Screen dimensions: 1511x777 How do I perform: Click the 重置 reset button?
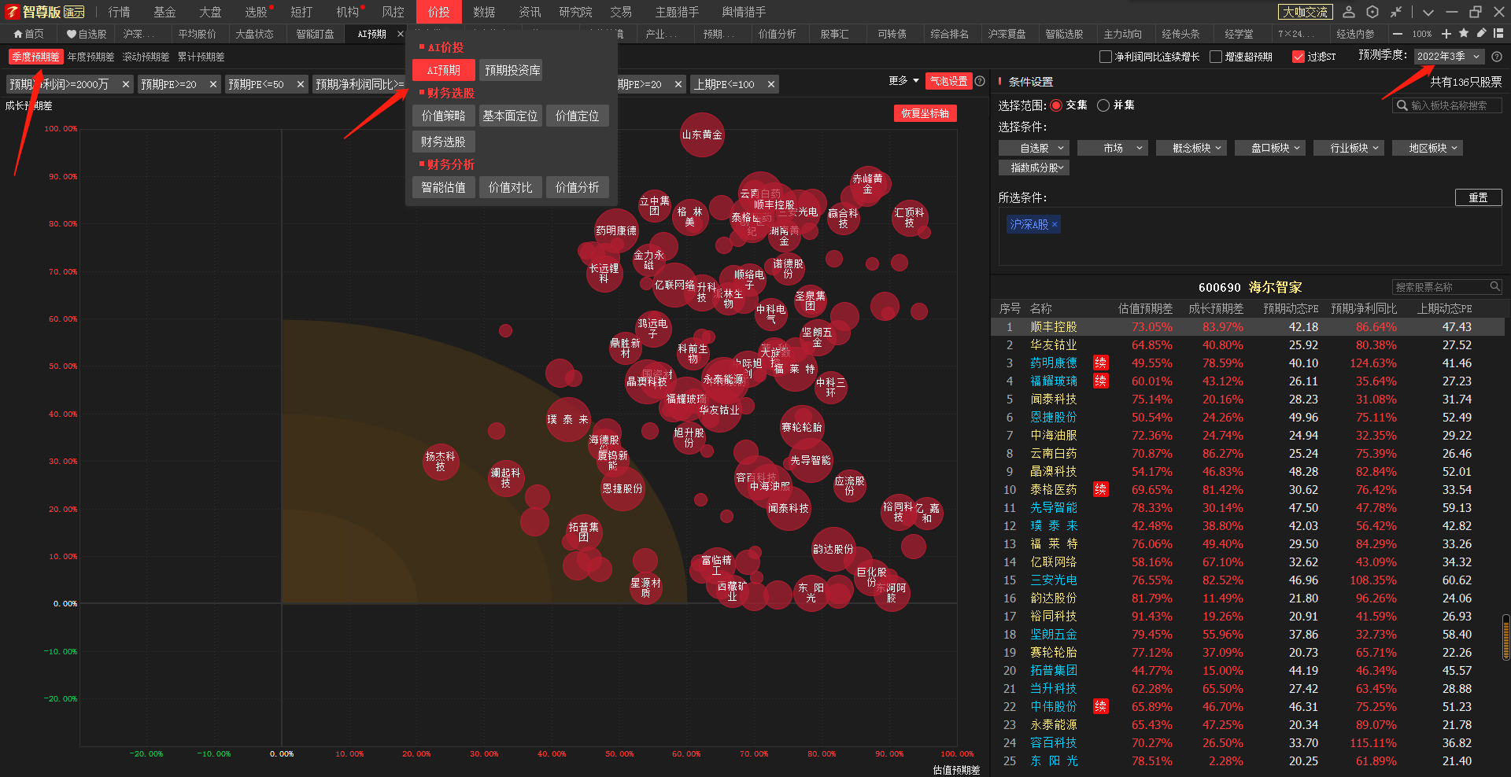click(1478, 197)
